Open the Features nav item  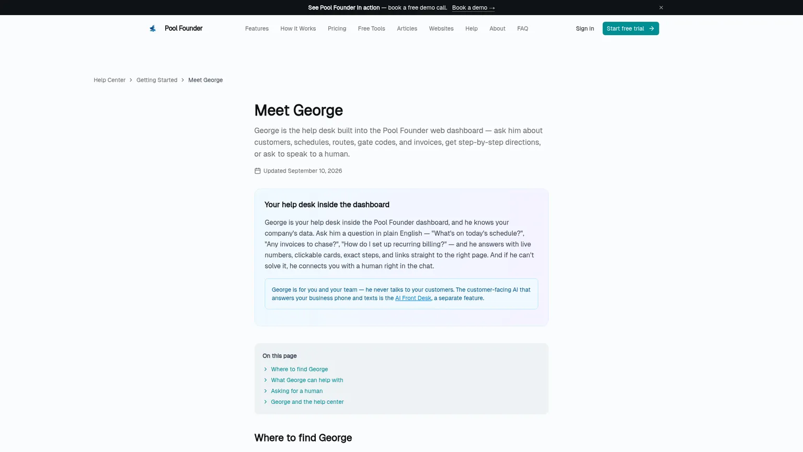click(x=257, y=28)
